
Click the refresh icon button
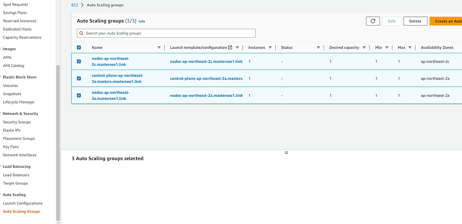(373, 21)
